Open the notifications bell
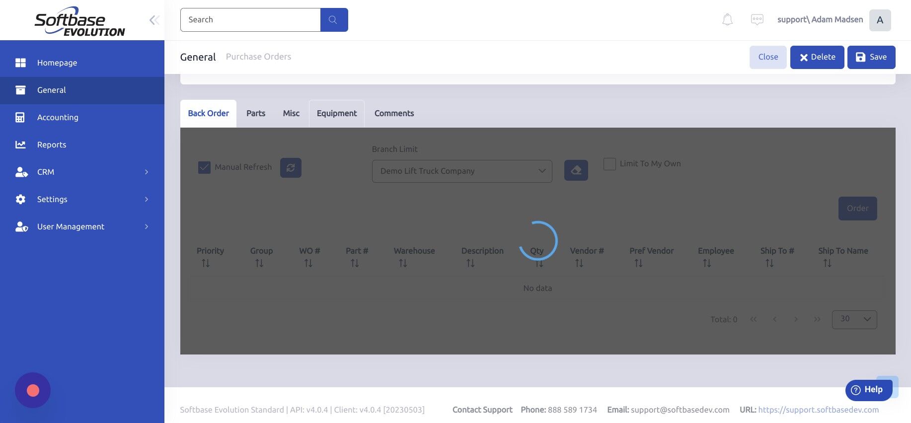The width and height of the screenshot is (911, 423). tap(727, 20)
